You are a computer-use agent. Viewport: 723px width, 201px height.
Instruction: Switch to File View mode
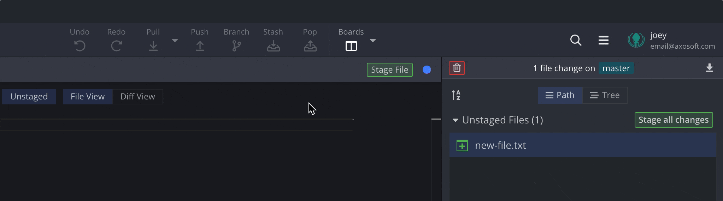[x=88, y=97]
